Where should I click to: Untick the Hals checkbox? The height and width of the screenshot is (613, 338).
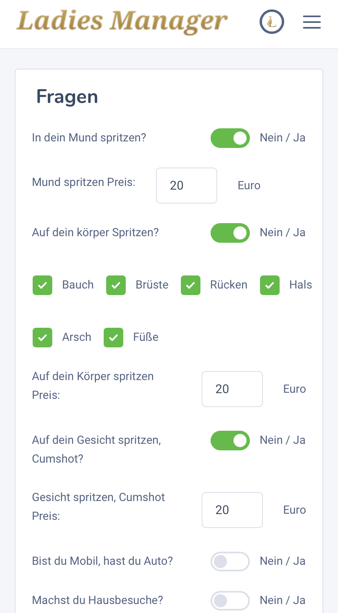tap(270, 285)
